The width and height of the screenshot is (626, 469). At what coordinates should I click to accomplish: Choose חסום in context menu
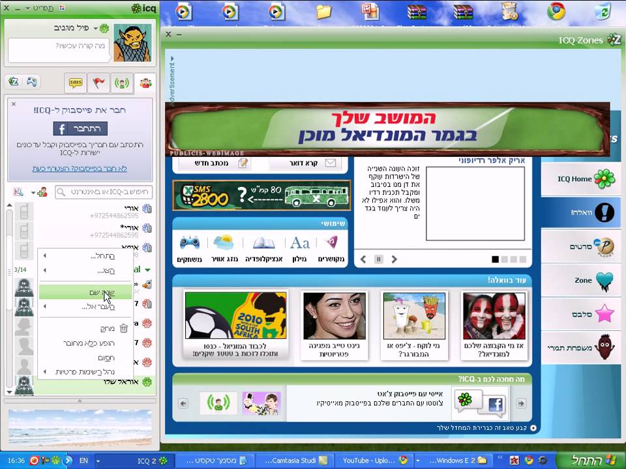[85, 358]
